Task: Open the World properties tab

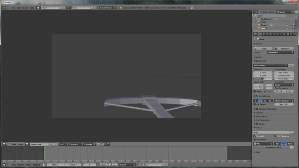Action: tap(267, 34)
